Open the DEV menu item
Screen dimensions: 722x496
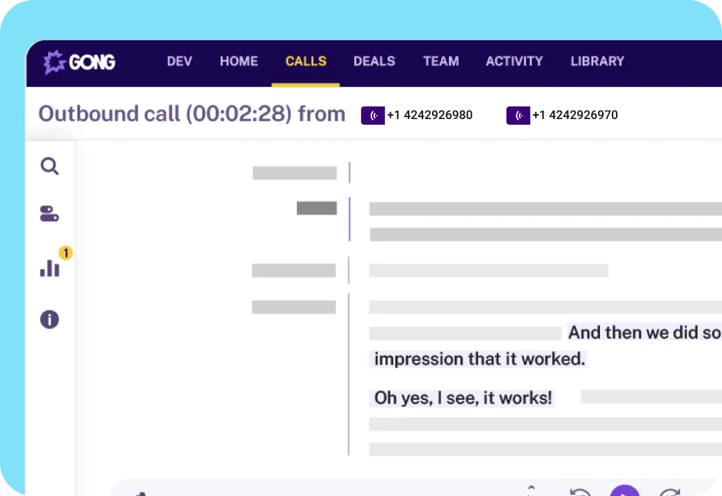pyautogui.click(x=179, y=61)
